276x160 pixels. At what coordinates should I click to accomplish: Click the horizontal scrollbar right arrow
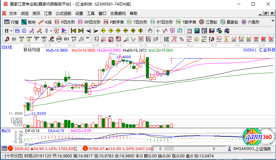pyautogui.click(x=214, y=149)
